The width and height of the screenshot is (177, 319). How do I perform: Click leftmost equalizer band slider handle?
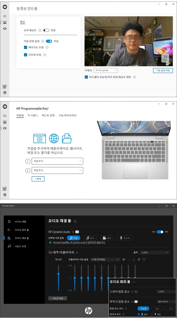(75, 278)
